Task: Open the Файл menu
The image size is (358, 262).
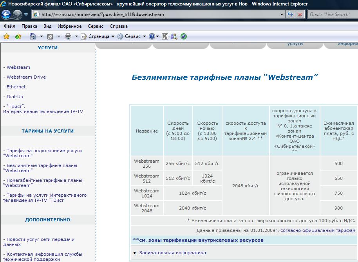Action: (x=9, y=26)
